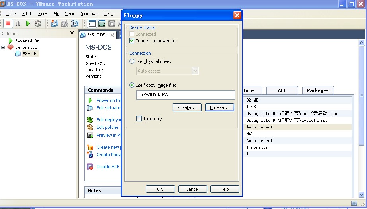Click the green Power On toolbar icon
Image resolution: width=367 pixels, height=209 pixels.
coord(28,23)
